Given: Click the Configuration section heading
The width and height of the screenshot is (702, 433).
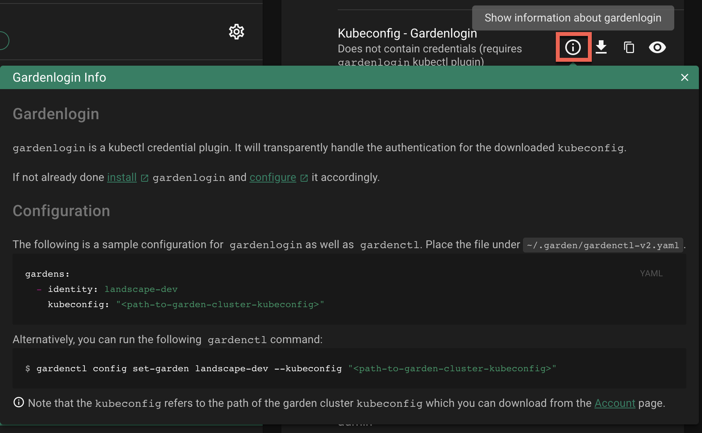Looking at the screenshot, I should pos(61,211).
